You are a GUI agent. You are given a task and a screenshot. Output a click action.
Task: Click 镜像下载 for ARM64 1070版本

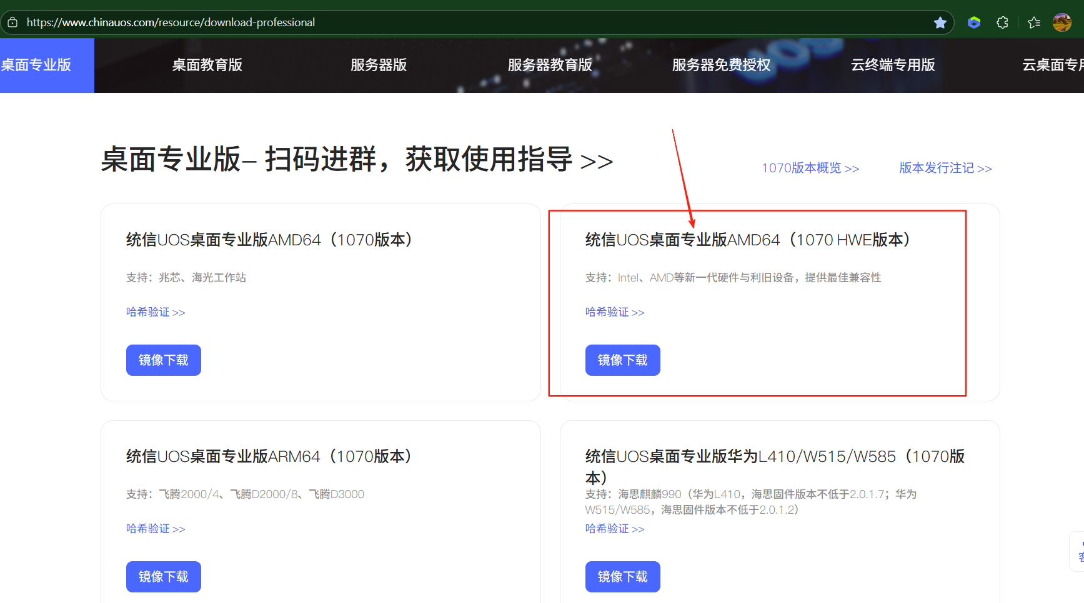coord(164,577)
